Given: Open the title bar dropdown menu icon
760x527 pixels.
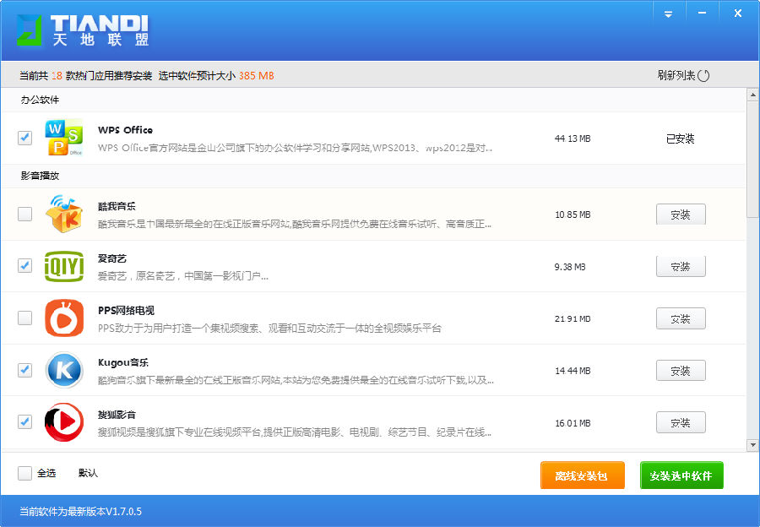Looking at the screenshot, I should pyautogui.click(x=669, y=14).
